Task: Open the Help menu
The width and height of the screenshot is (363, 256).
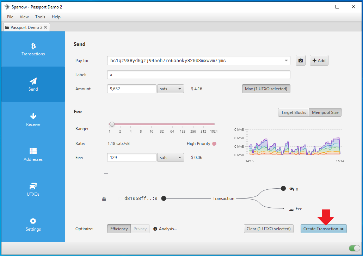Action: tap(56, 17)
